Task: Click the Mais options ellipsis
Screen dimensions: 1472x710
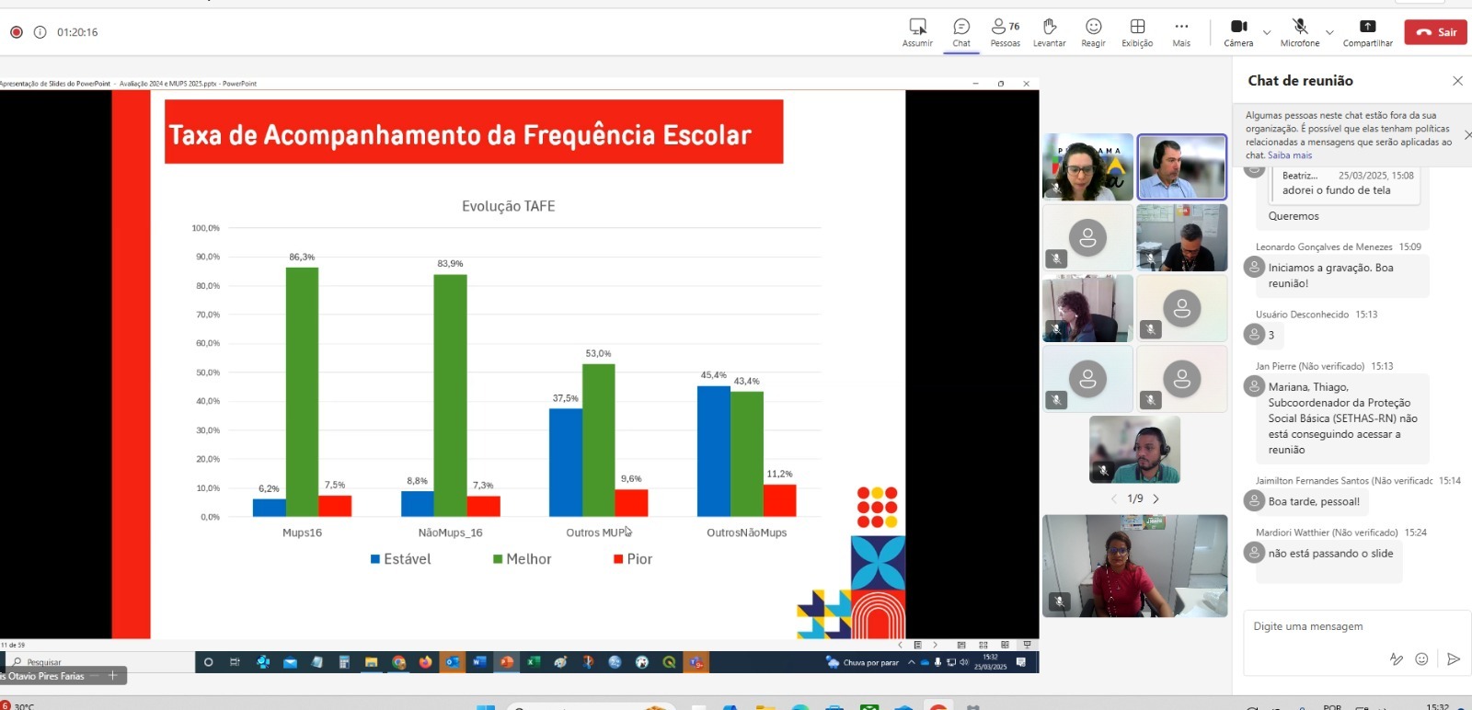Action: pyautogui.click(x=1181, y=32)
